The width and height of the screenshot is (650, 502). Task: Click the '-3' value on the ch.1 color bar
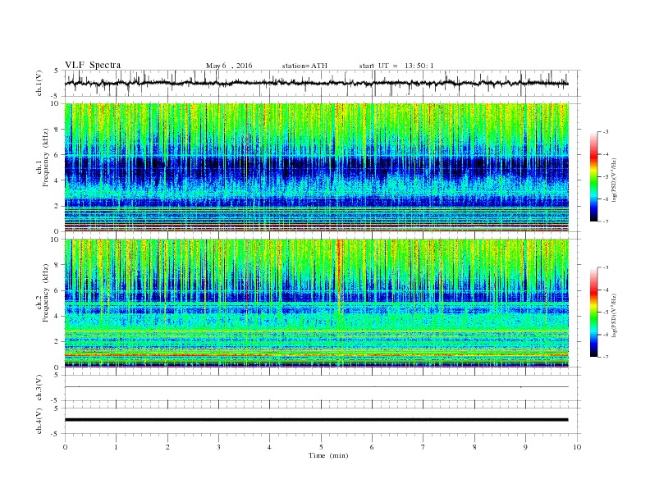click(605, 132)
